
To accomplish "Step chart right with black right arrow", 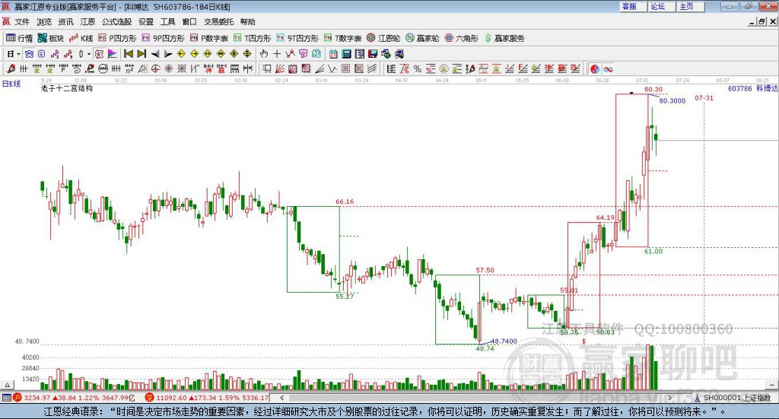I will tap(168, 54).
